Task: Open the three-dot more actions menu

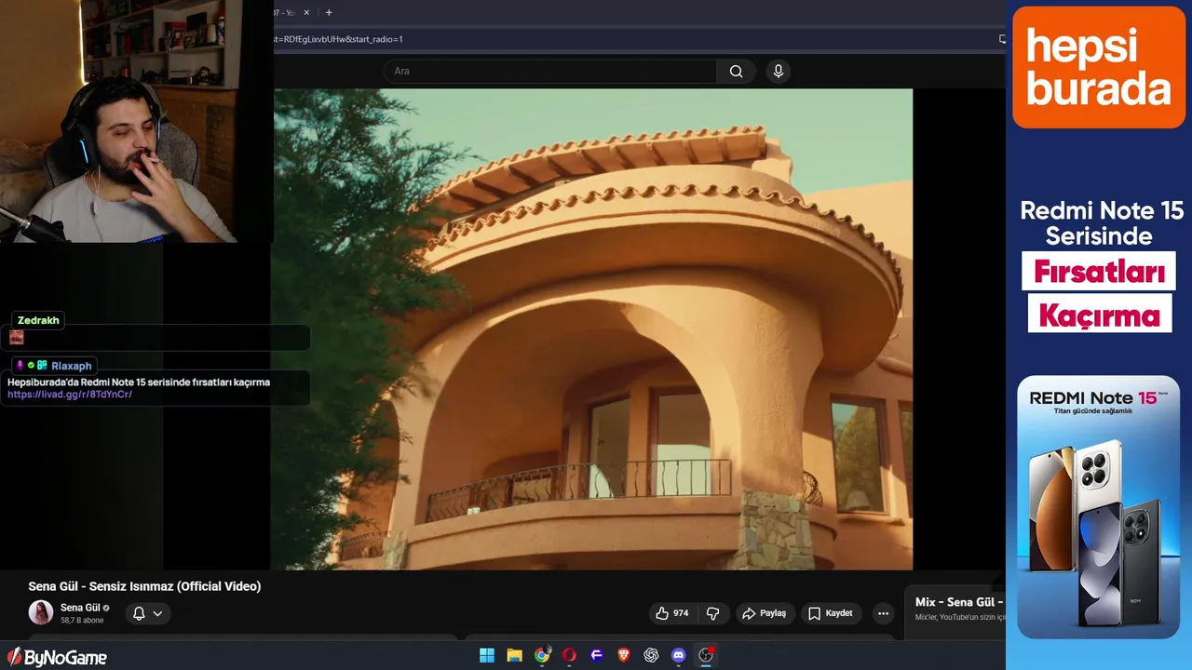Action: click(x=883, y=613)
